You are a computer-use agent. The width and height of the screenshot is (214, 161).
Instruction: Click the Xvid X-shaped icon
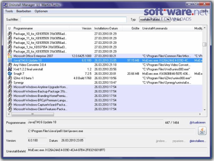click(10, 69)
